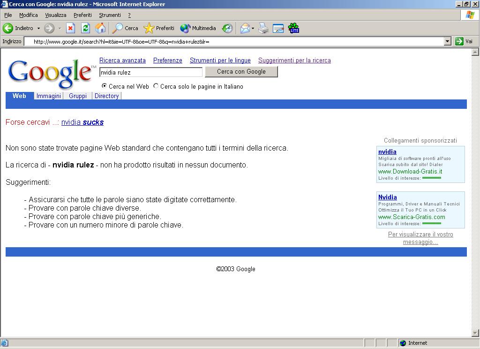Click the ©2003 Google footer text
480x349 pixels.
[x=236, y=269]
